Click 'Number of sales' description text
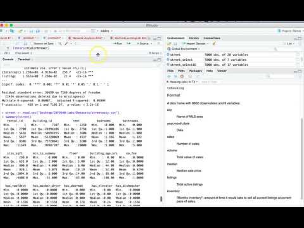 tap(188, 144)
